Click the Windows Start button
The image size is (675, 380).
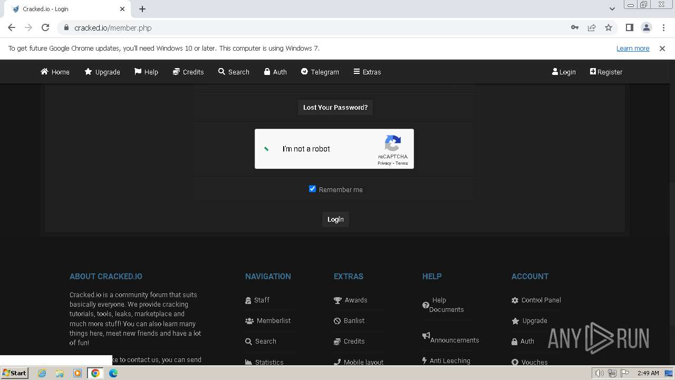pos(14,373)
